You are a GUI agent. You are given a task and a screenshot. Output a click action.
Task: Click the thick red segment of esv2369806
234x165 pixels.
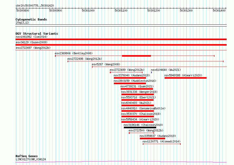click(x=136, y=56)
